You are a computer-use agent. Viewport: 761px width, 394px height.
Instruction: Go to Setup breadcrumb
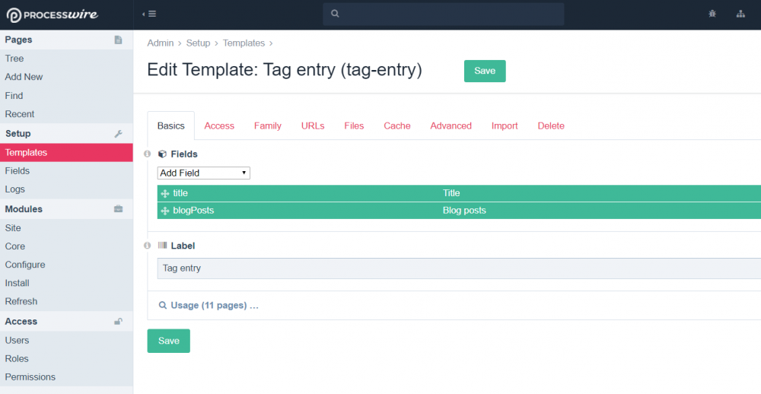[x=198, y=43]
